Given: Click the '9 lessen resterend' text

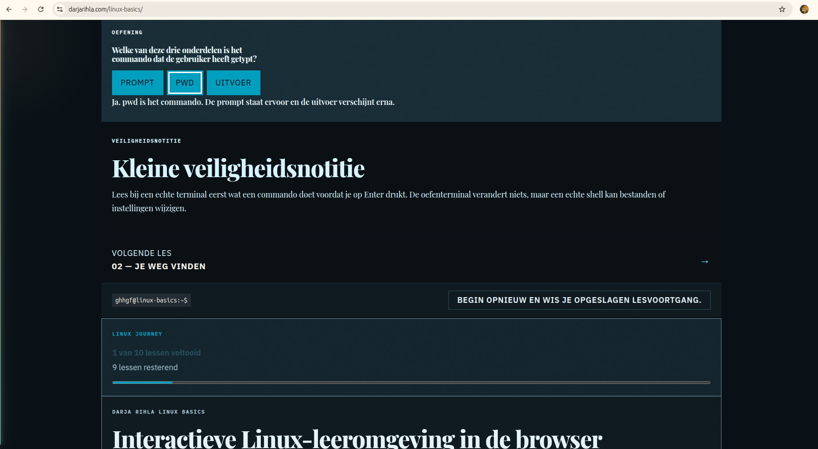Looking at the screenshot, I should click(145, 368).
